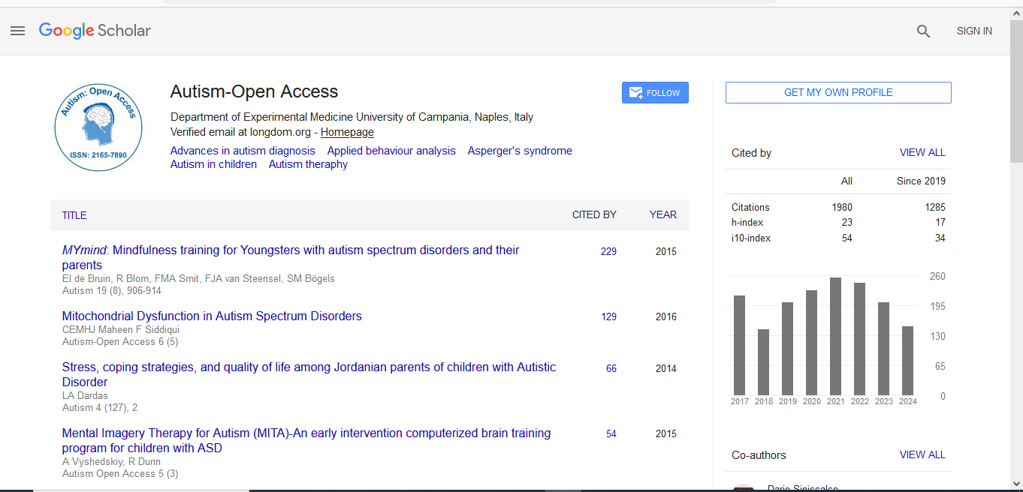View all Cited by statistics
1023x492 pixels.
pos(922,152)
